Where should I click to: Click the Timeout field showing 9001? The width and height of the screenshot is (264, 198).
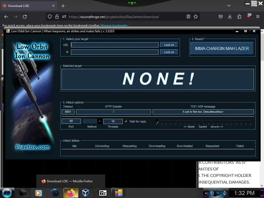[x=68, y=112]
